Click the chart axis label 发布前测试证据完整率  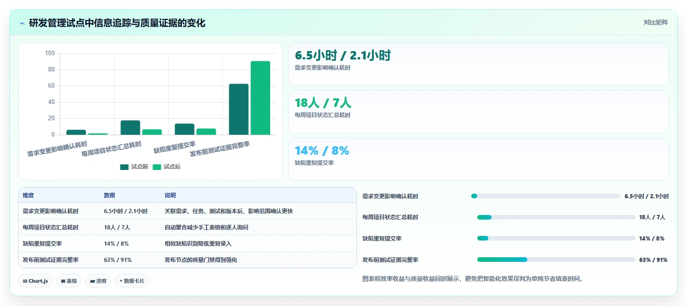(220, 149)
